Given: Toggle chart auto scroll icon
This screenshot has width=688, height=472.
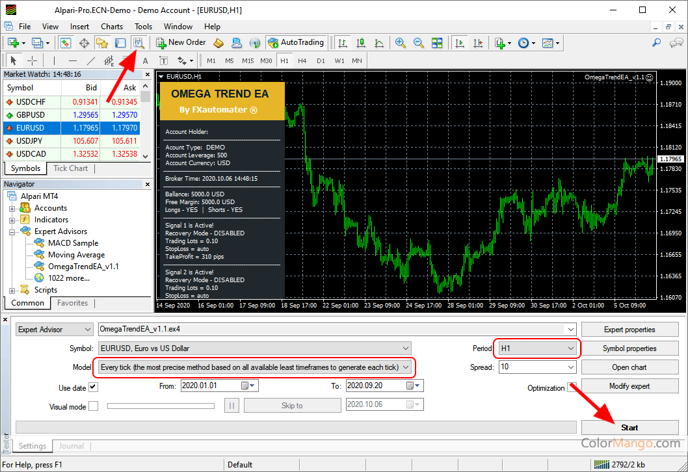Looking at the screenshot, I should click(459, 42).
